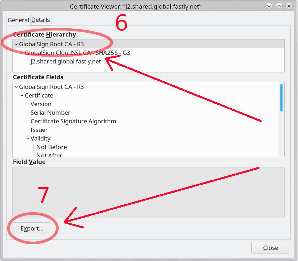Maximize the Certificate Viewer window

[279, 6]
